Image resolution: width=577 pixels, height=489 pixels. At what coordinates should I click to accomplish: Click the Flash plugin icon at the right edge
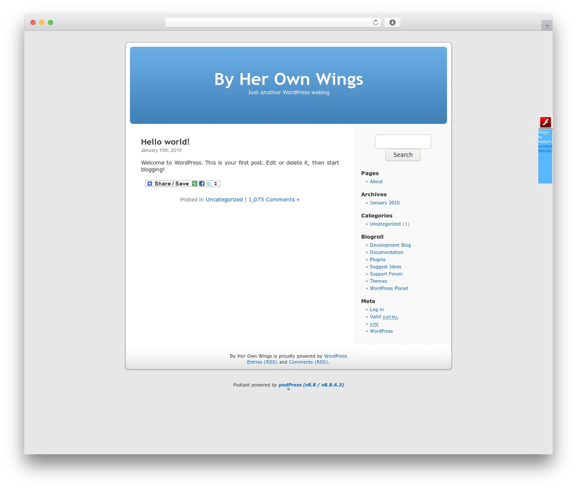click(x=545, y=122)
